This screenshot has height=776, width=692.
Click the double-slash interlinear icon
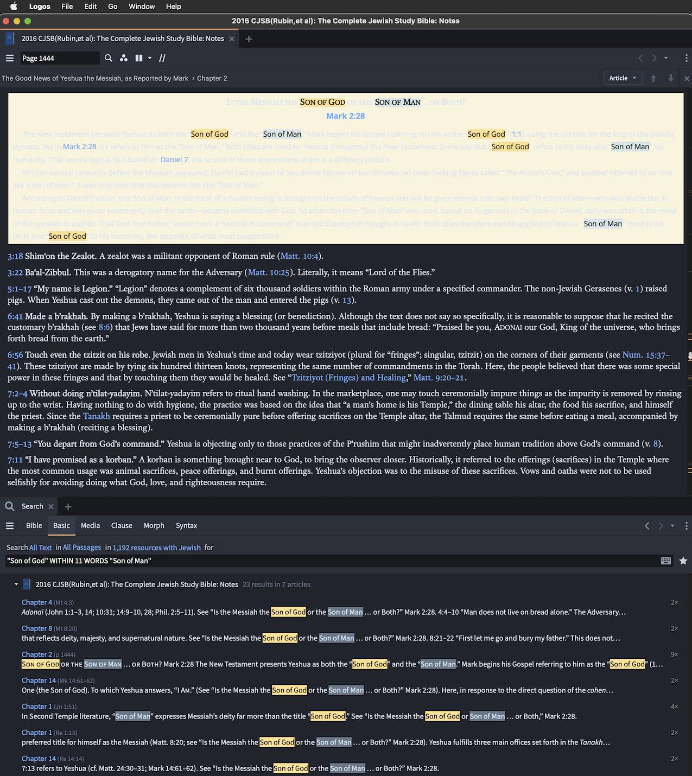pyautogui.click(x=162, y=58)
